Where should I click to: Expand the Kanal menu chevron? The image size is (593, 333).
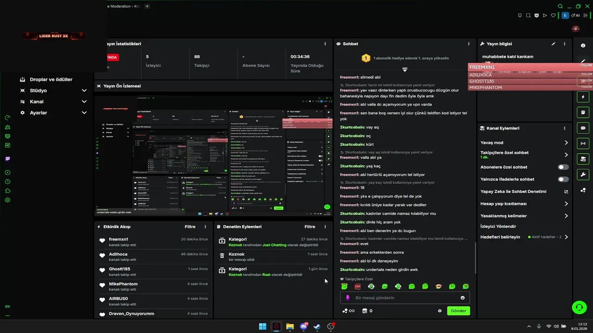(84, 102)
